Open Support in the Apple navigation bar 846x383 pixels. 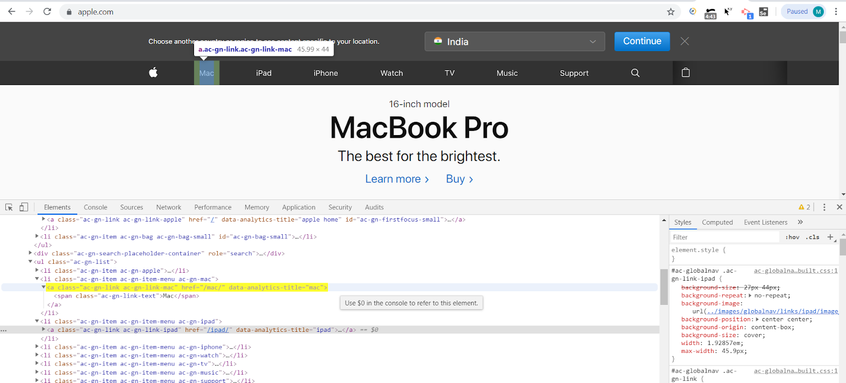coord(574,73)
